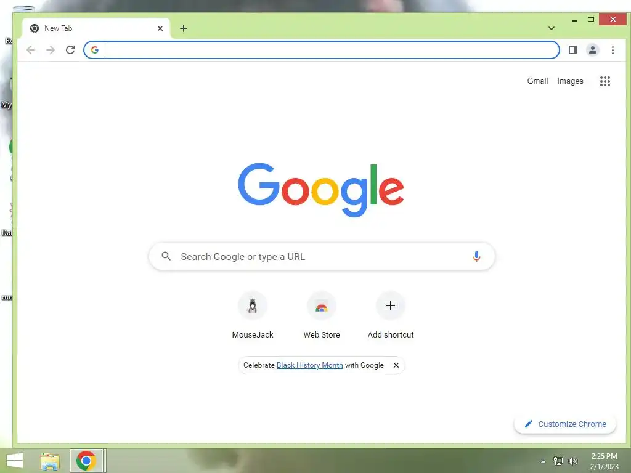This screenshot has height=473, width=631.
Task: Show hidden tray icons arrow
Action: tap(543, 461)
